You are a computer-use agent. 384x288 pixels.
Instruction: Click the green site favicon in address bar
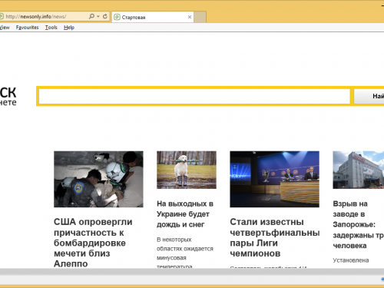(x=2, y=17)
